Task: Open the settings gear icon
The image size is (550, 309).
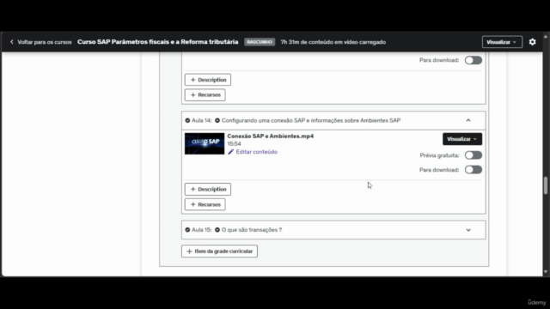Action: pyautogui.click(x=532, y=42)
